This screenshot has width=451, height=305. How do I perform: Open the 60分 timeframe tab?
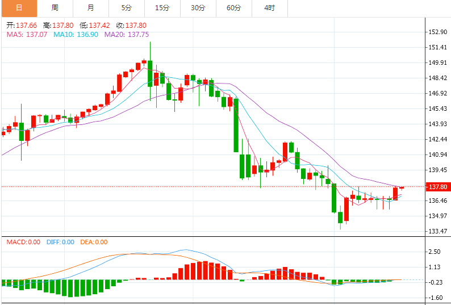click(234, 8)
